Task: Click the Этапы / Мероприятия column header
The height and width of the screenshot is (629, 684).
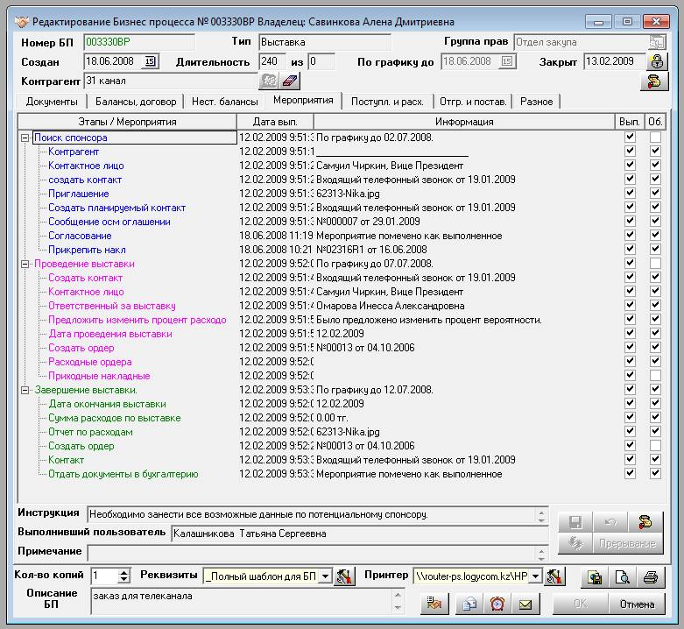Action: coord(127,122)
